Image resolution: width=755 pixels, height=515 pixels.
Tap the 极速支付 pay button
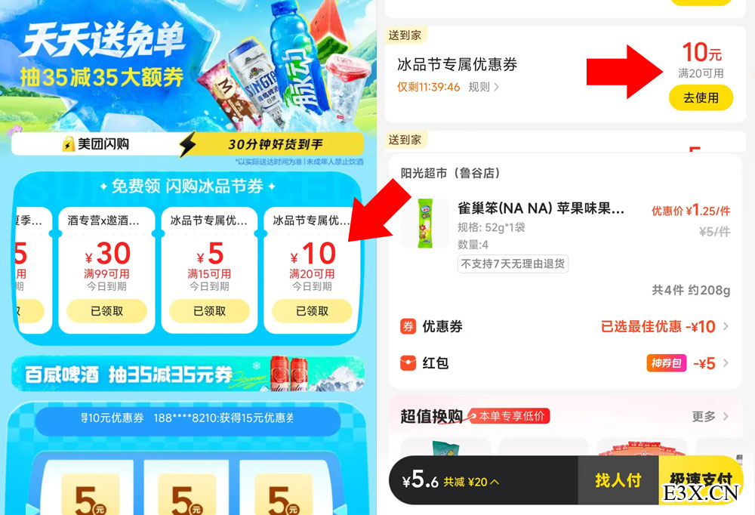click(701, 480)
